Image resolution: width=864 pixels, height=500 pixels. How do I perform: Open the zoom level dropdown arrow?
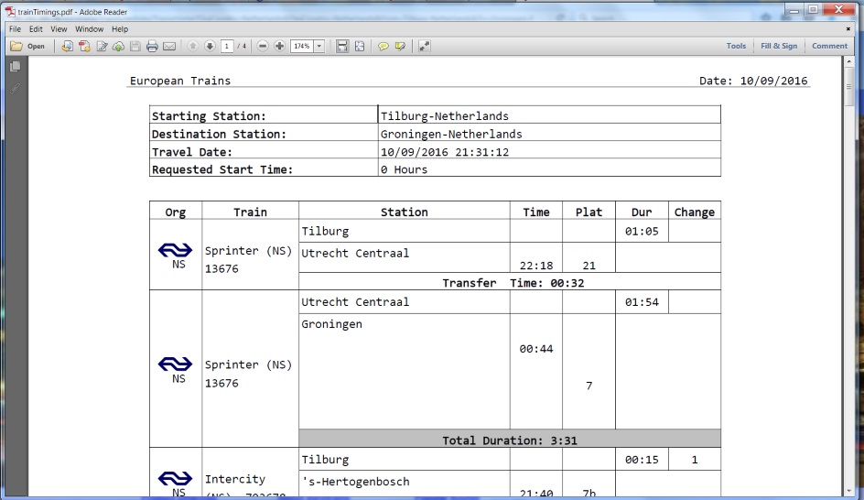(319, 47)
